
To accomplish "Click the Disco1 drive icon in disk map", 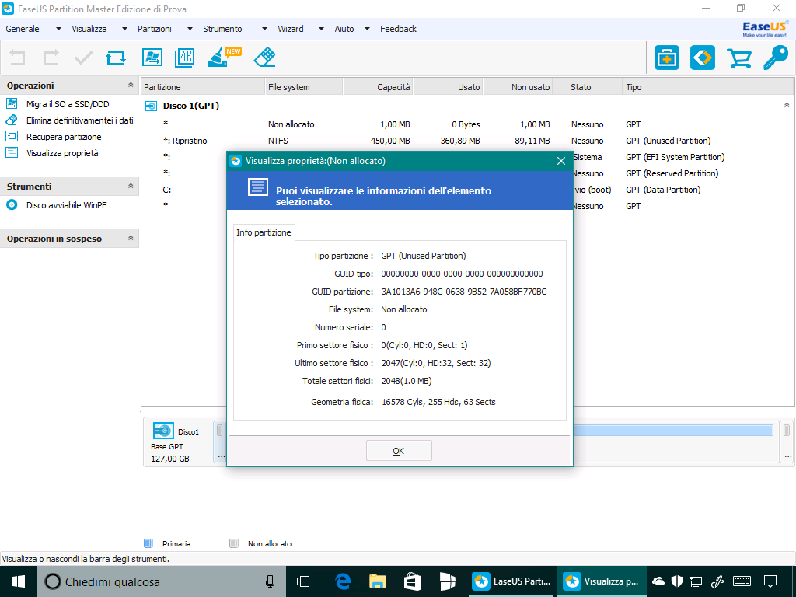I will point(163,431).
